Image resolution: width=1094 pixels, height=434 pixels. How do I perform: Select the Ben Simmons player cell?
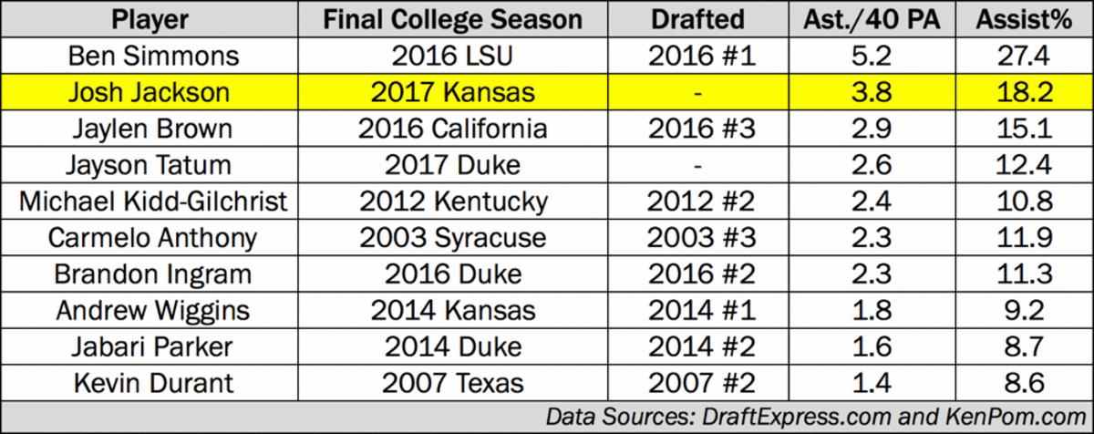pyautogui.click(x=152, y=56)
